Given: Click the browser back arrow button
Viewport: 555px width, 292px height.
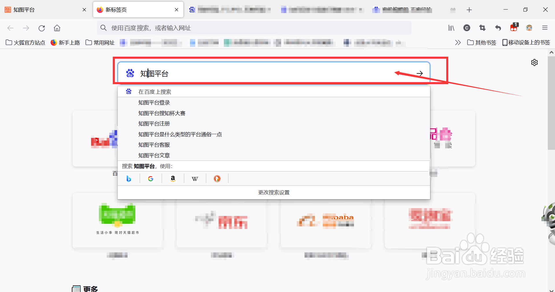Looking at the screenshot, I should coord(10,28).
